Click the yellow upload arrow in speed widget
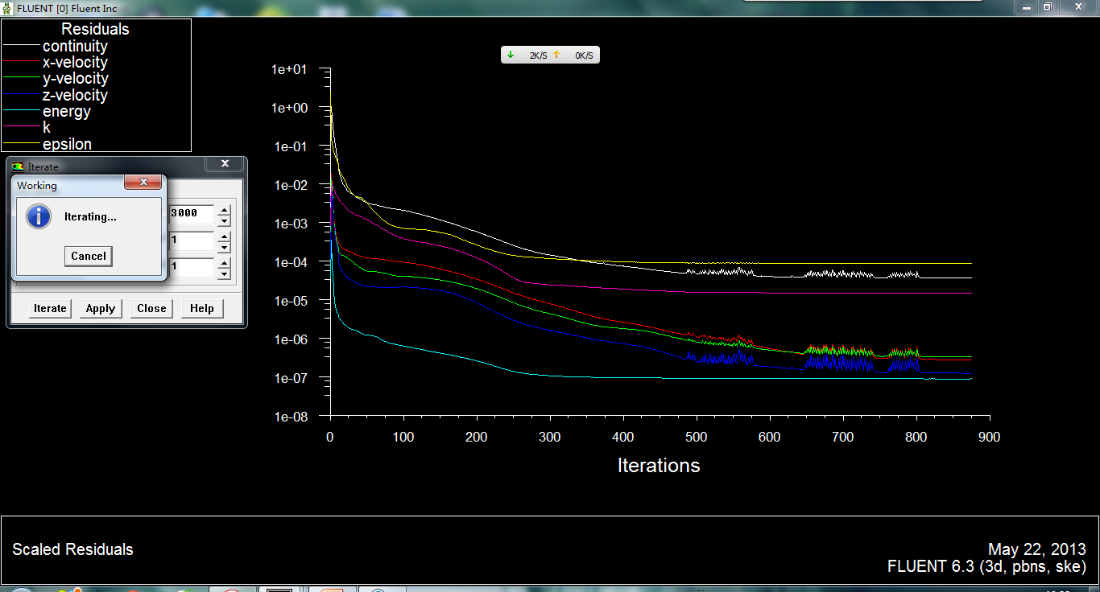Image resolution: width=1100 pixels, height=592 pixels. [556, 55]
